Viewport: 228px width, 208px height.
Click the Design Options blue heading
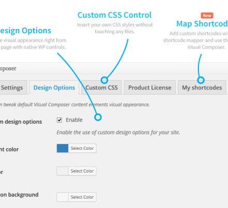click(x=25, y=31)
